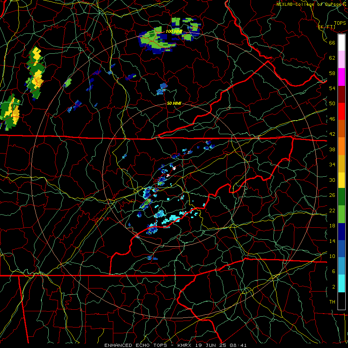Click the gold 34 kft legend swatch
This screenshot has width=348, height=348.
[341, 164]
